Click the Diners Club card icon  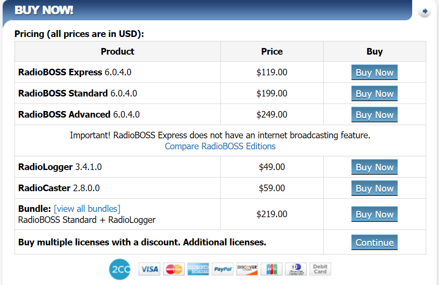coord(296,269)
